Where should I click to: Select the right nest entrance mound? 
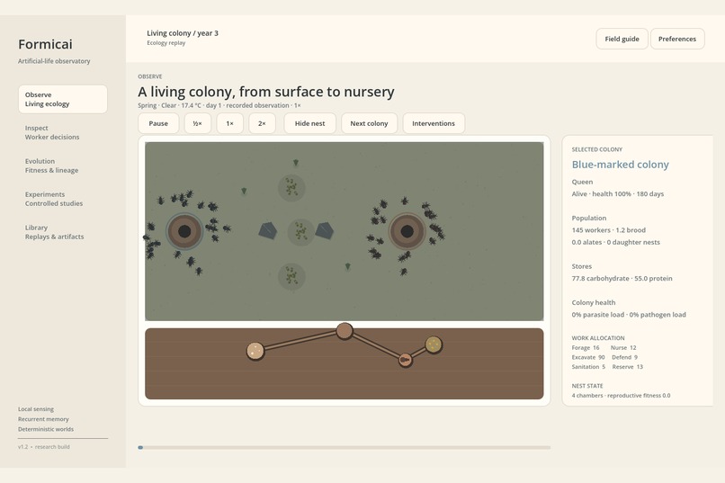point(407,231)
